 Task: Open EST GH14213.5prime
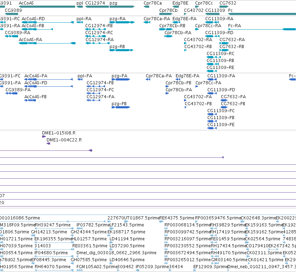[49, 232]
